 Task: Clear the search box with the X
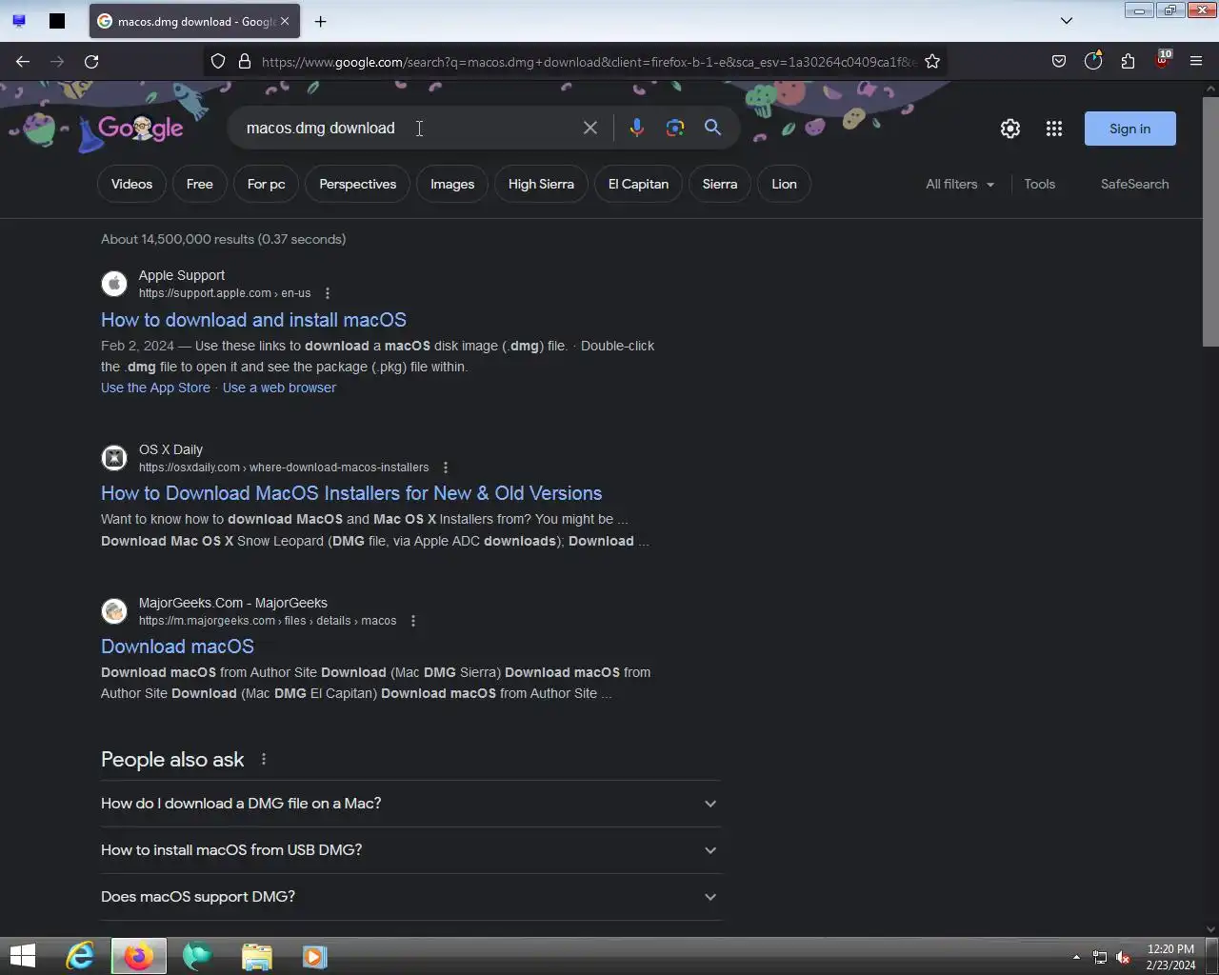click(590, 128)
